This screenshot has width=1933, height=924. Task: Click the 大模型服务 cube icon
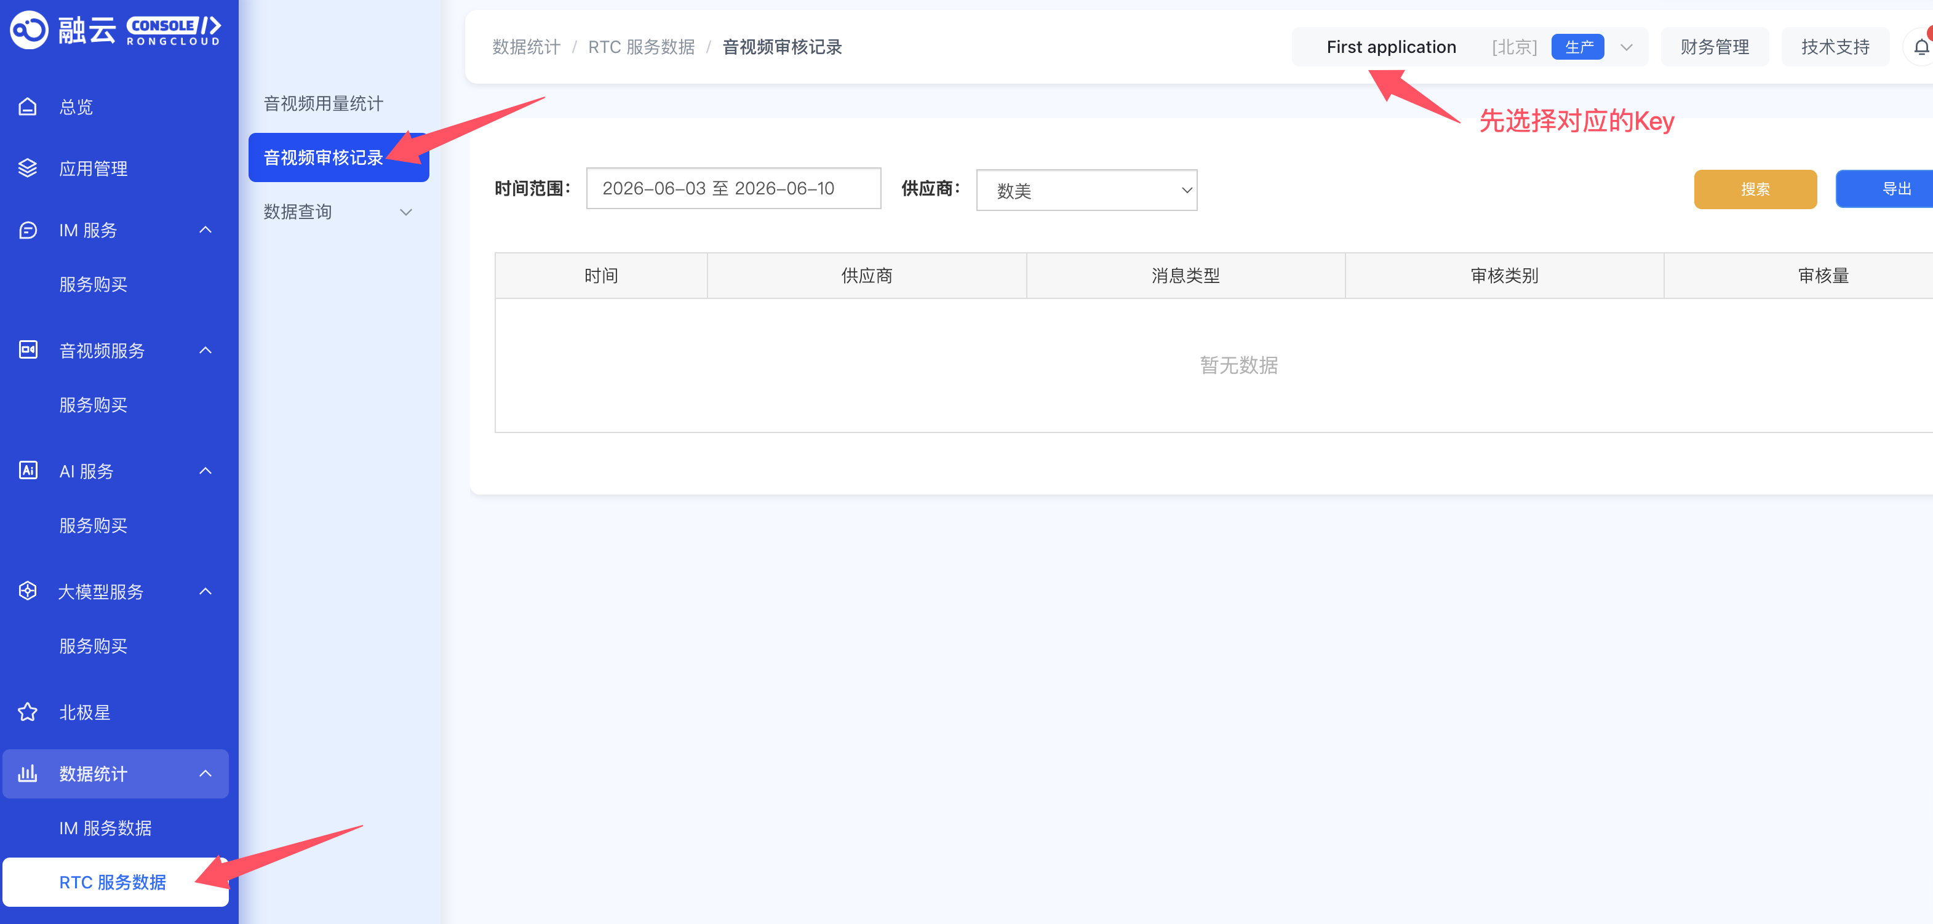[28, 591]
